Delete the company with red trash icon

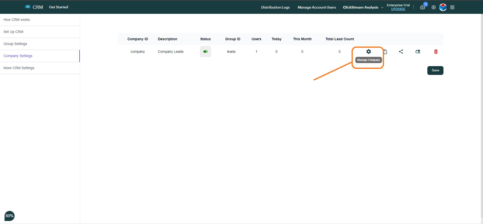[x=436, y=52]
